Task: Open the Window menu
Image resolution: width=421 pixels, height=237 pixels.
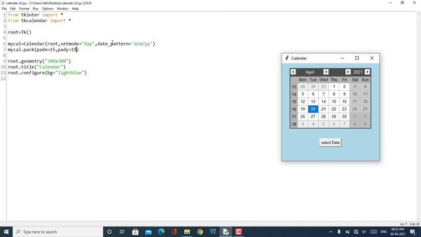Action: [x=62, y=9]
